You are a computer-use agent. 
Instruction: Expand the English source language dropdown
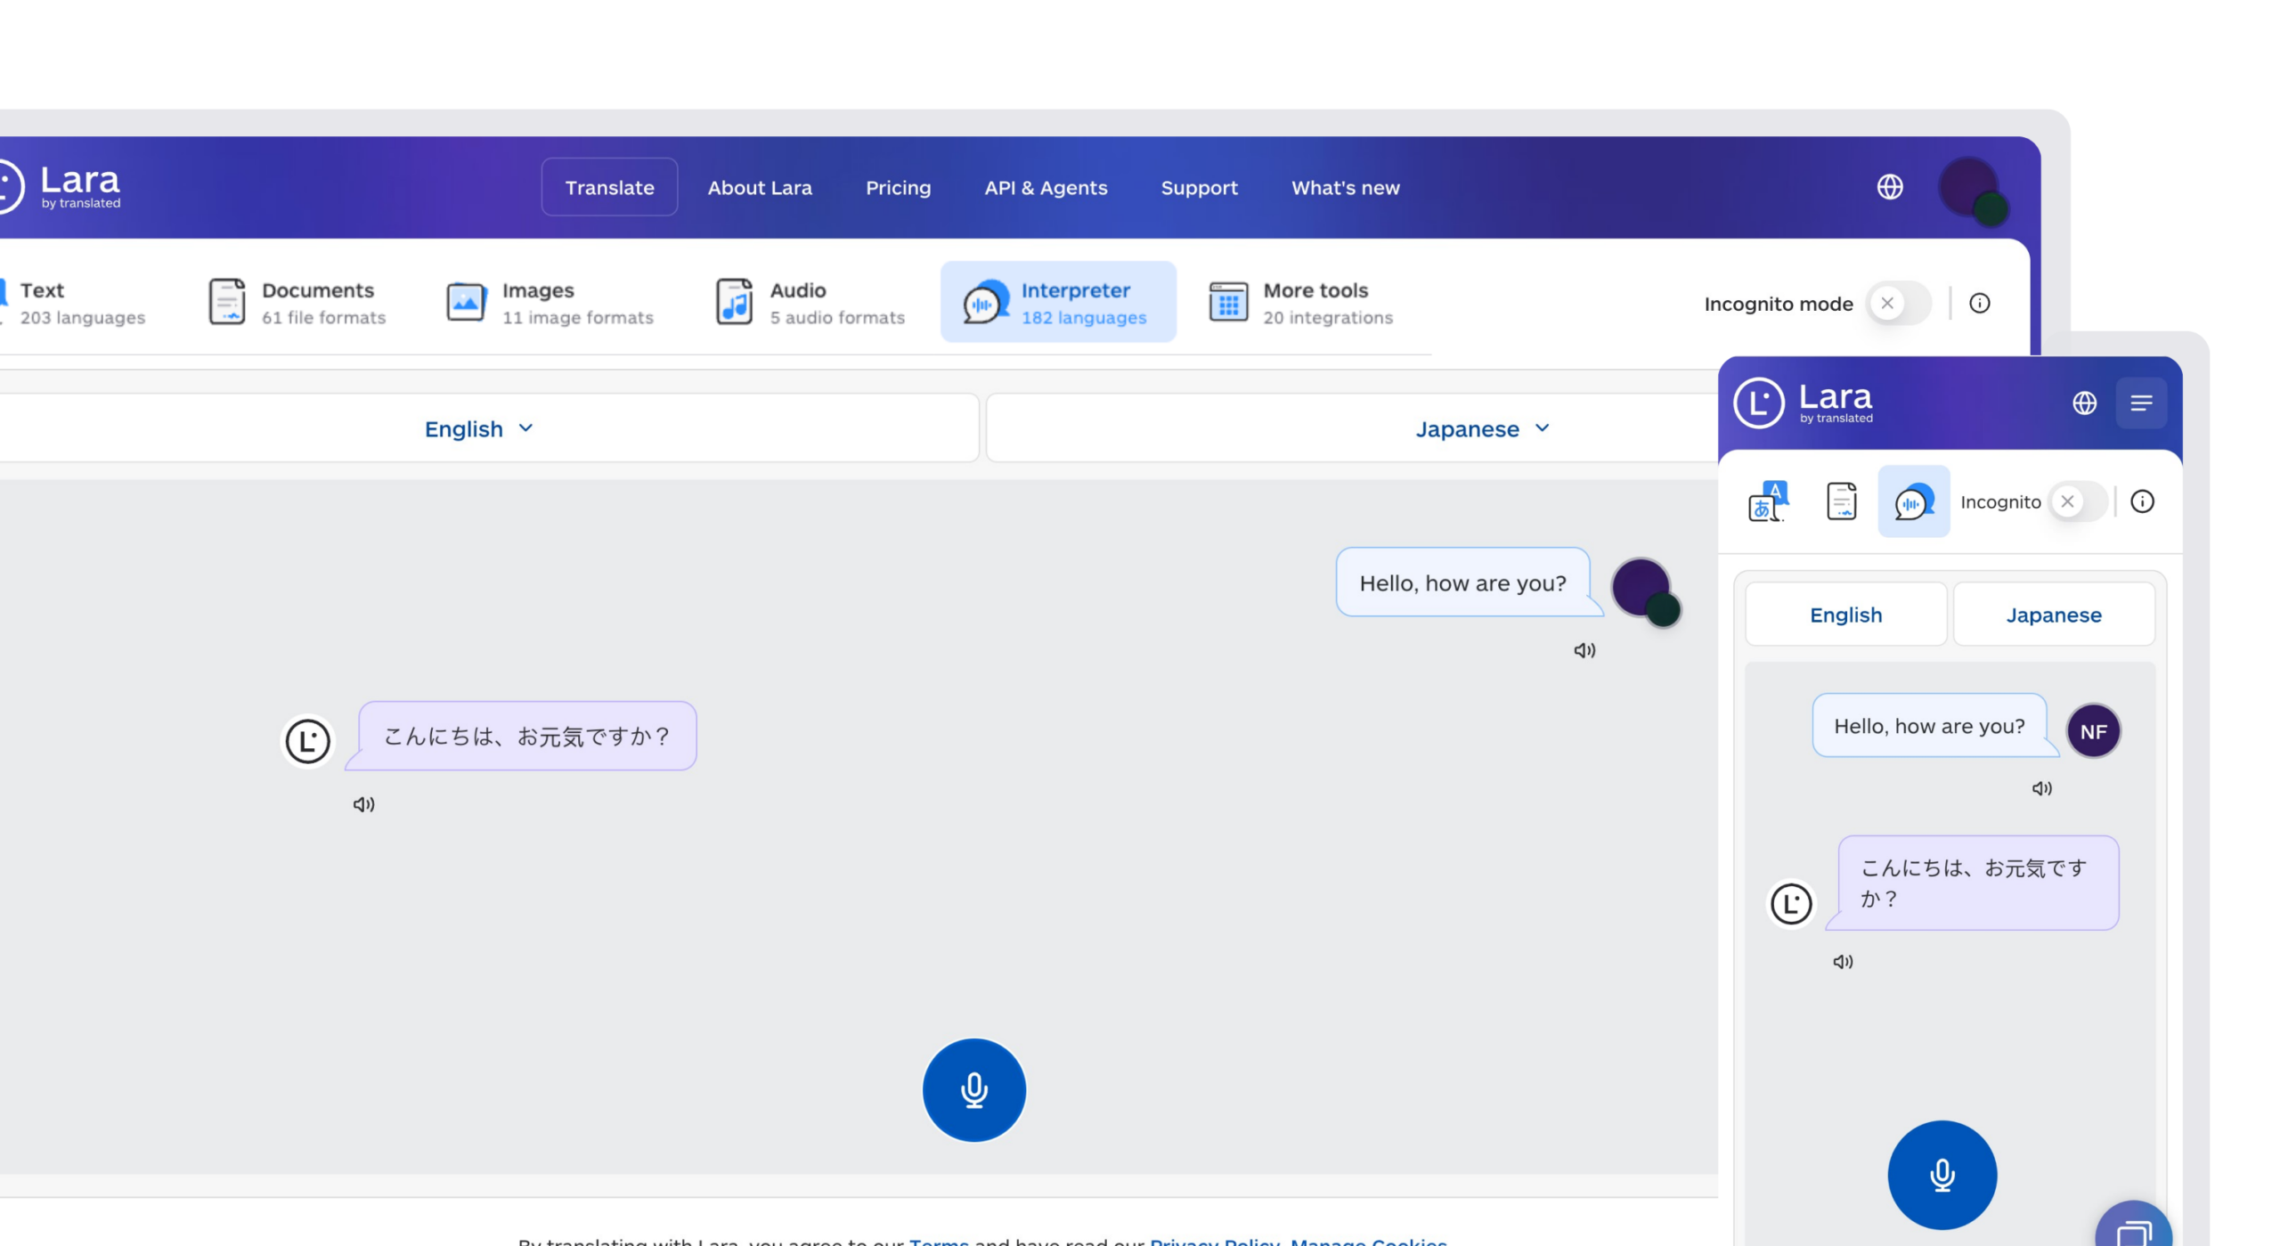(x=479, y=428)
